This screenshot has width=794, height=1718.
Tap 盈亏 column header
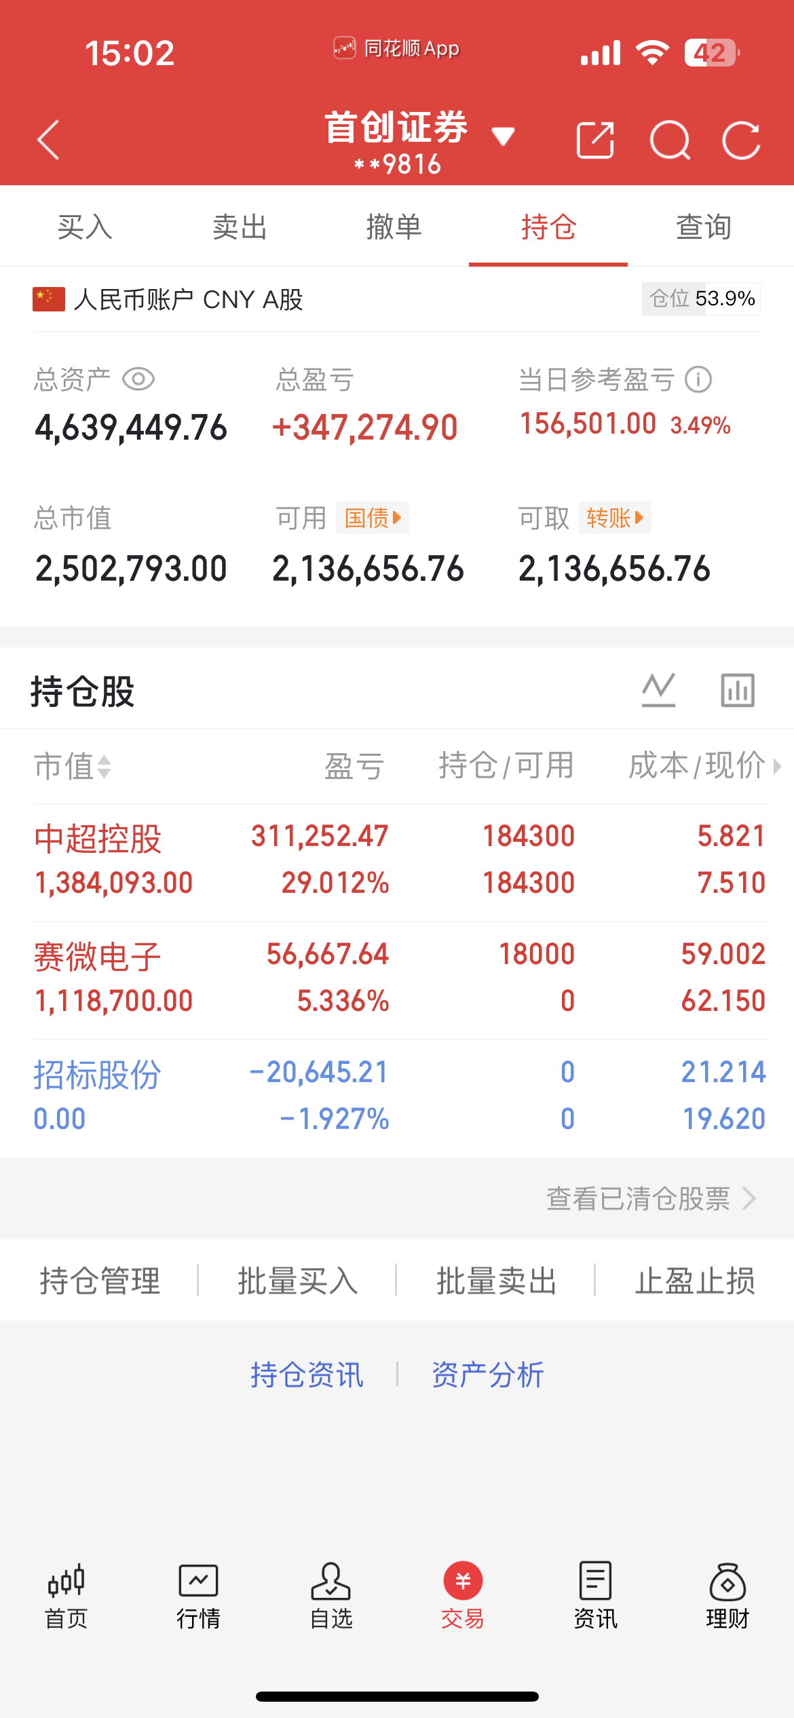click(354, 766)
